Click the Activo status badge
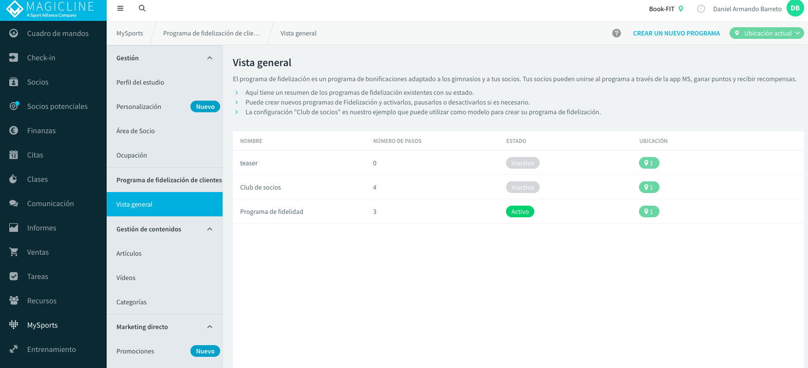Viewport: 808px width, 368px height. (520, 211)
